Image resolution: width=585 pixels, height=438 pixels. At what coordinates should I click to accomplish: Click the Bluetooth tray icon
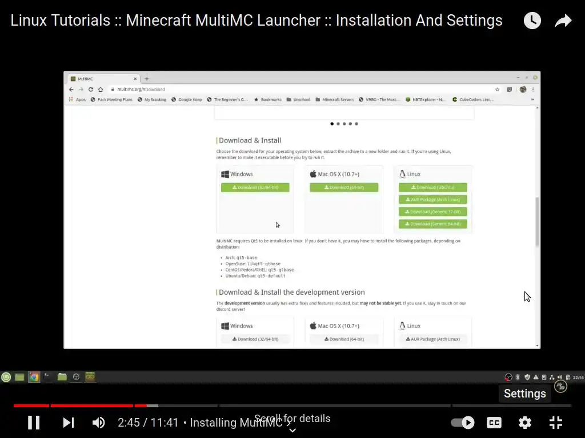click(x=518, y=378)
